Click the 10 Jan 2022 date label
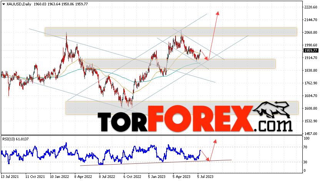This screenshot has height=181, width=320. 60,176
